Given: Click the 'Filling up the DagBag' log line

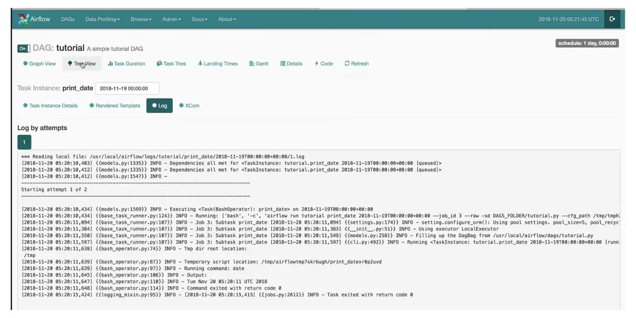Looking at the screenshot, I should coord(307,235).
